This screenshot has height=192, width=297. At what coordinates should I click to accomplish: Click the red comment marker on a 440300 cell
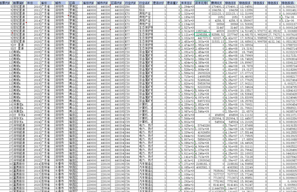tap(110, 5)
